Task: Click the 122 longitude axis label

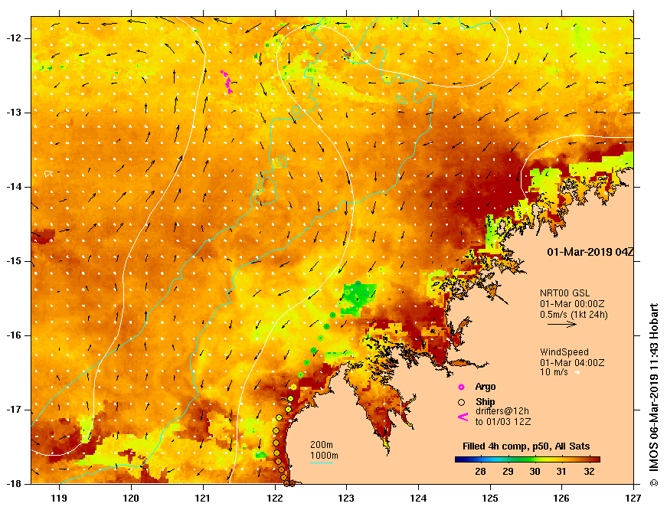Action: (274, 498)
